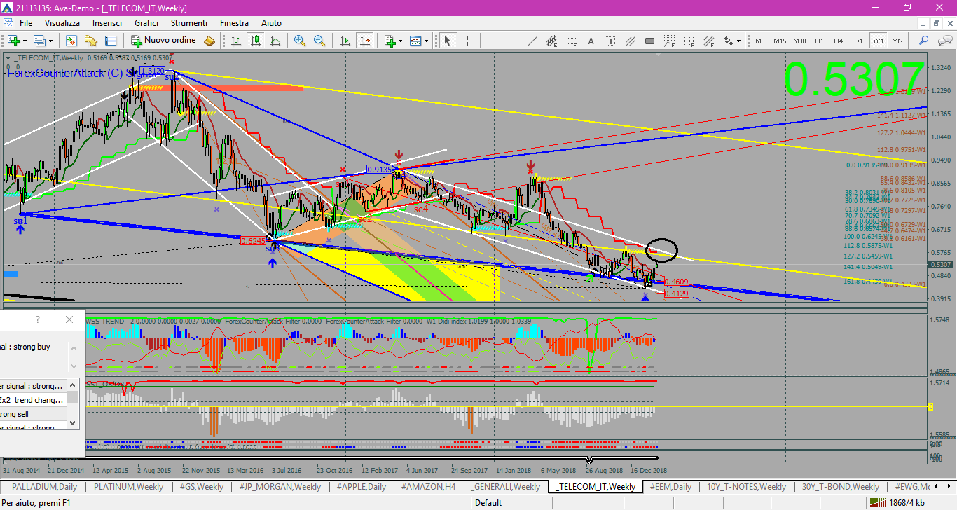This screenshot has height=510, width=957.
Task: Switch to the #APPLE,Daily chart tab
Action: click(x=361, y=486)
